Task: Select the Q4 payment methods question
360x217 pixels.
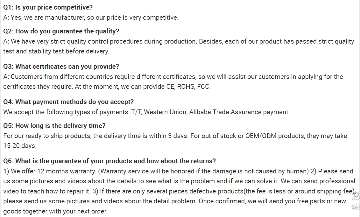Action: coord(68,102)
